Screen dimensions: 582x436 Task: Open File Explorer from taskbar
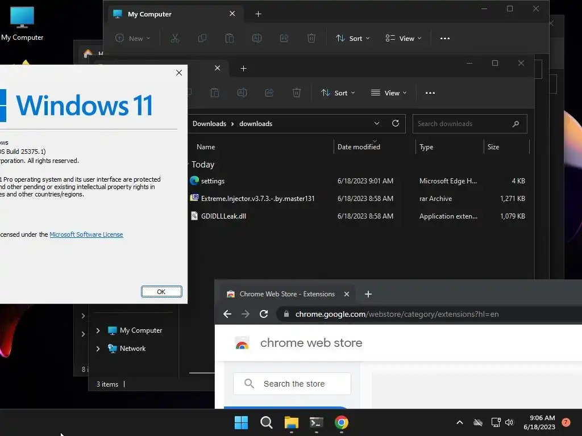pyautogui.click(x=292, y=422)
